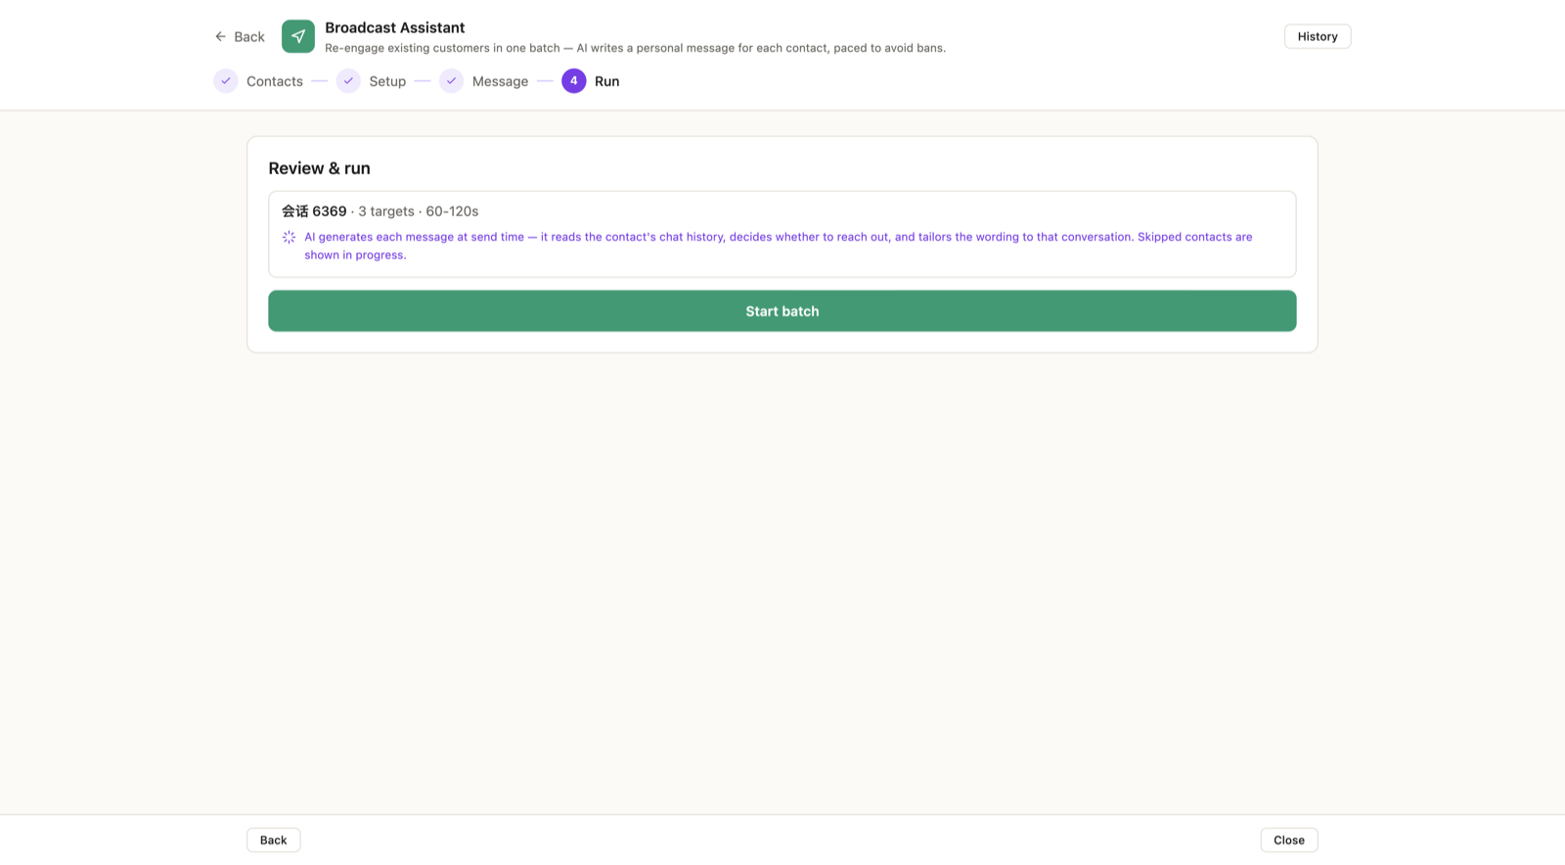The image size is (1565, 865).
Task: Click the 'Re-engage existing customers' description
Action: 636,48
